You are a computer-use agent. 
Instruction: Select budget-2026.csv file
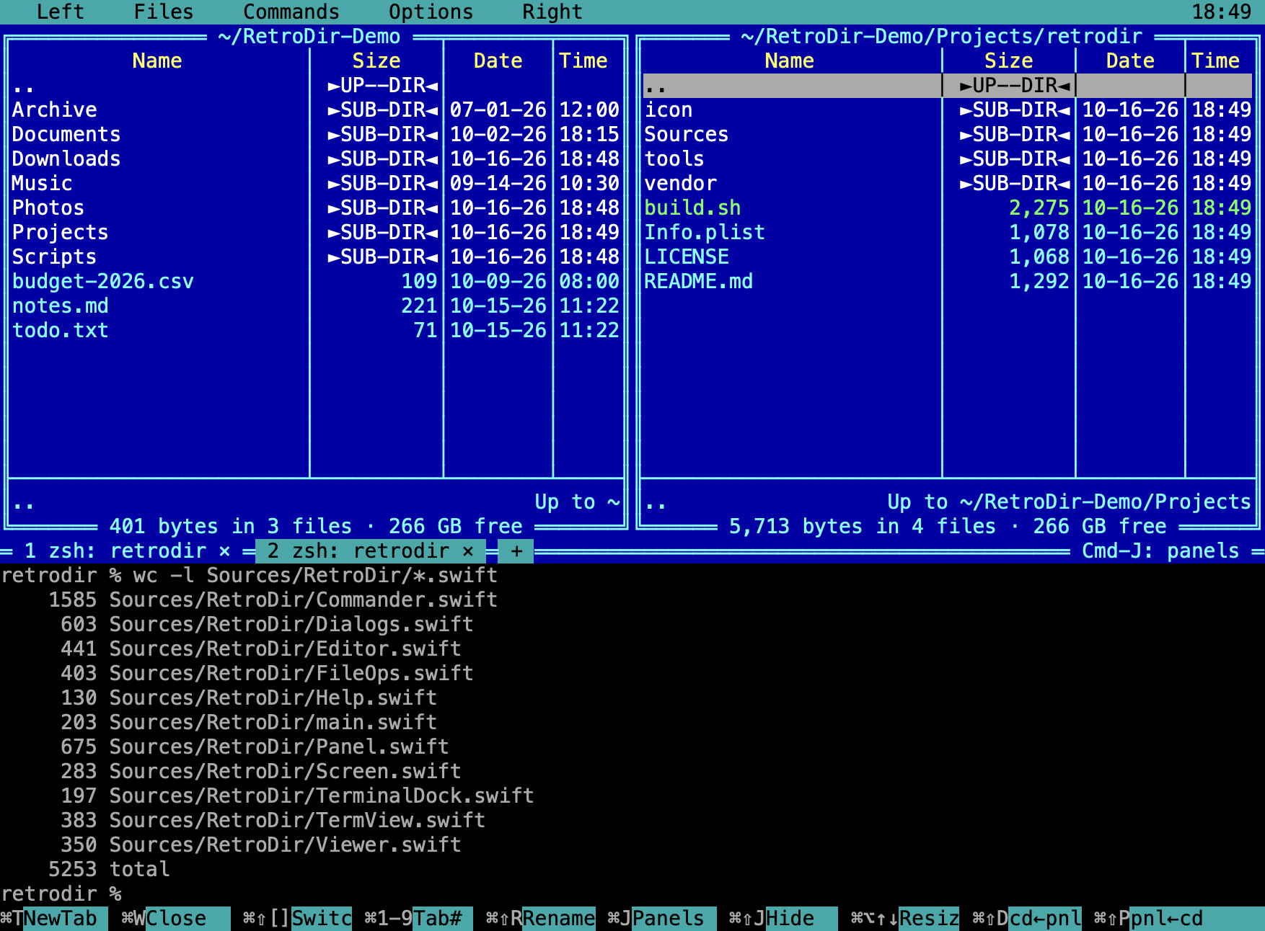point(315,282)
